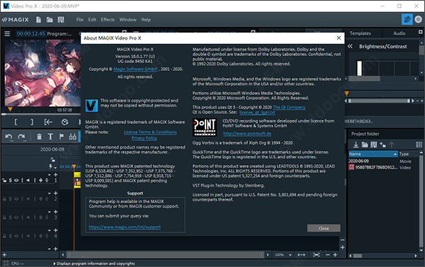Import media with download arrow in Project folder
Screen dimensions: 425x267
(356, 144)
